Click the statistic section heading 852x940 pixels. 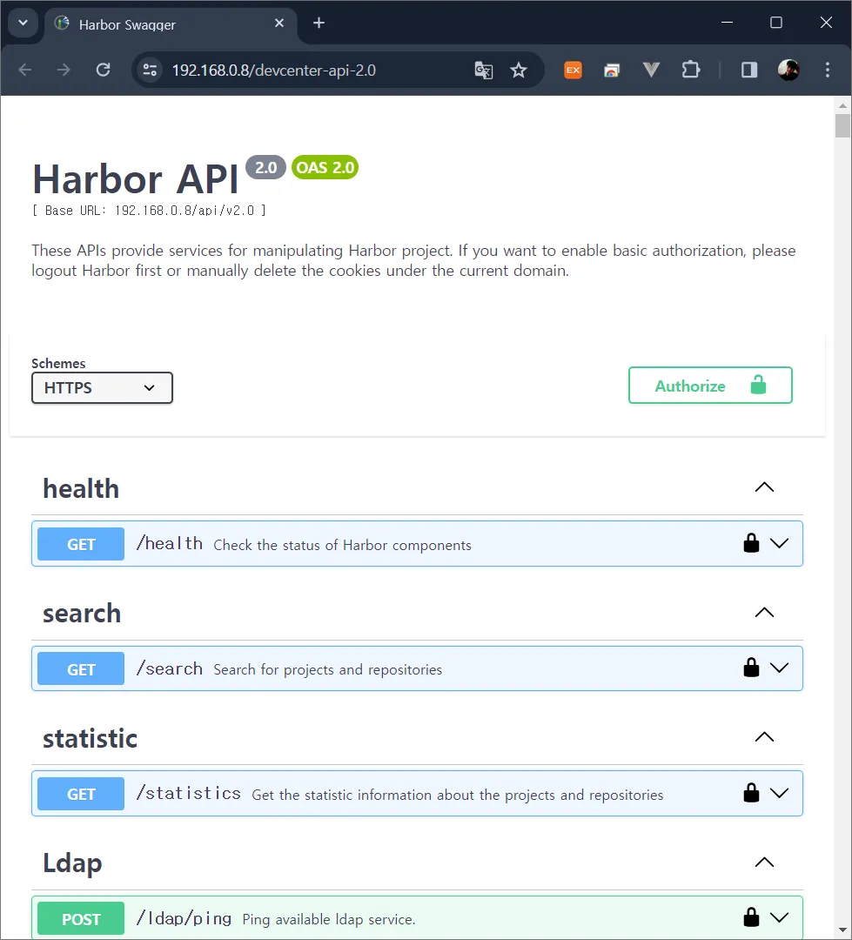pyautogui.click(x=90, y=739)
